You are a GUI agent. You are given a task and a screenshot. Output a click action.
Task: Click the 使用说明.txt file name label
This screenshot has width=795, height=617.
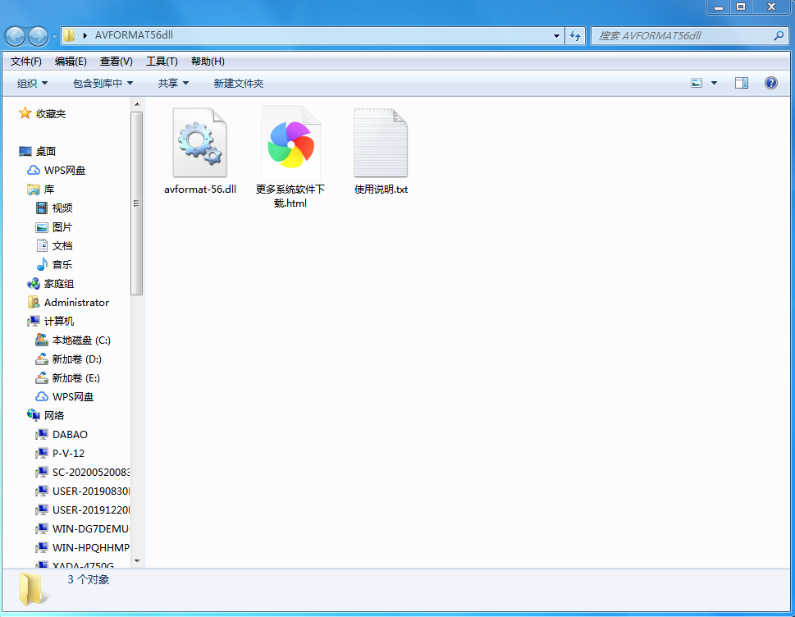tap(381, 189)
